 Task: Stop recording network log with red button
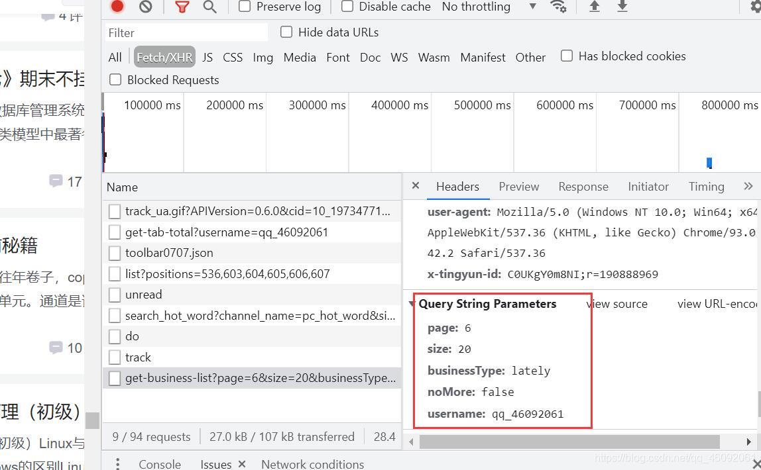(x=117, y=7)
